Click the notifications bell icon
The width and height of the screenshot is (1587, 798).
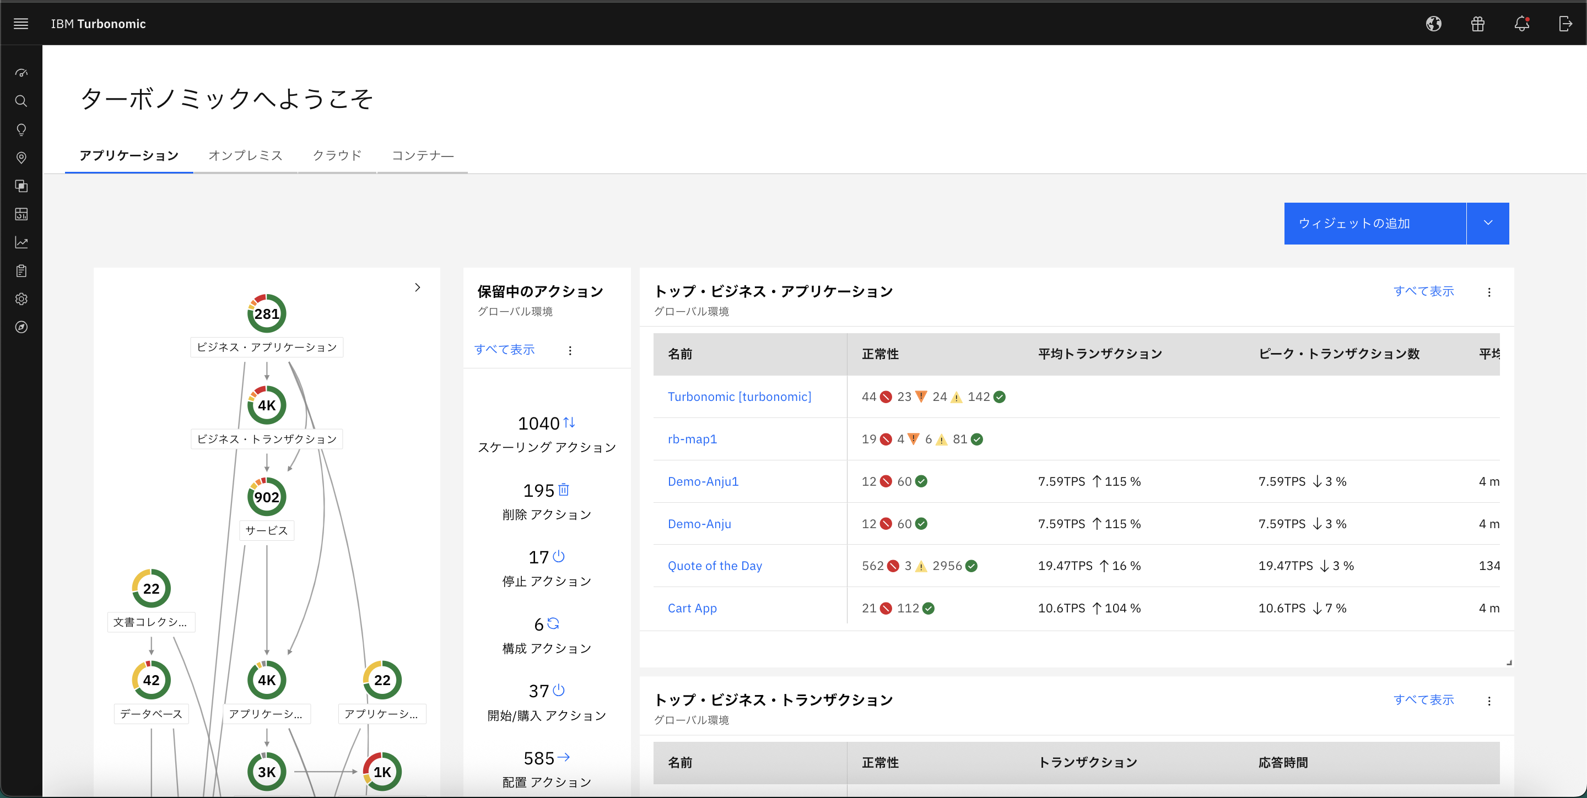click(x=1521, y=23)
